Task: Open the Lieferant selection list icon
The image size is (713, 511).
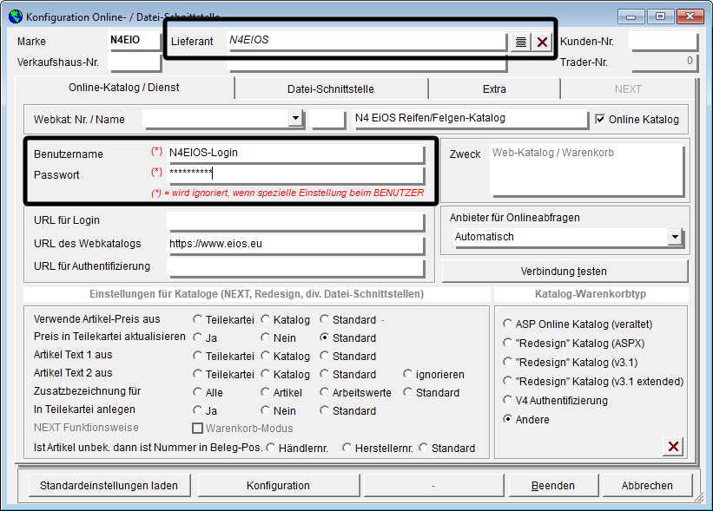Action: [x=521, y=43]
